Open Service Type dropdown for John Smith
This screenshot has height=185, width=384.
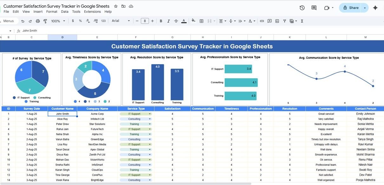[150, 114]
